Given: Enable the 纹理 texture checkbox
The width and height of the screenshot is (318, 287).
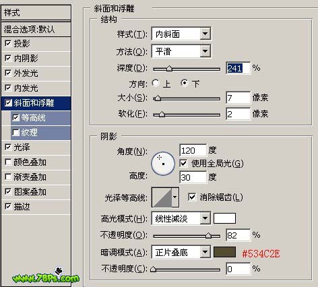Looking at the screenshot, I should click(x=16, y=133).
